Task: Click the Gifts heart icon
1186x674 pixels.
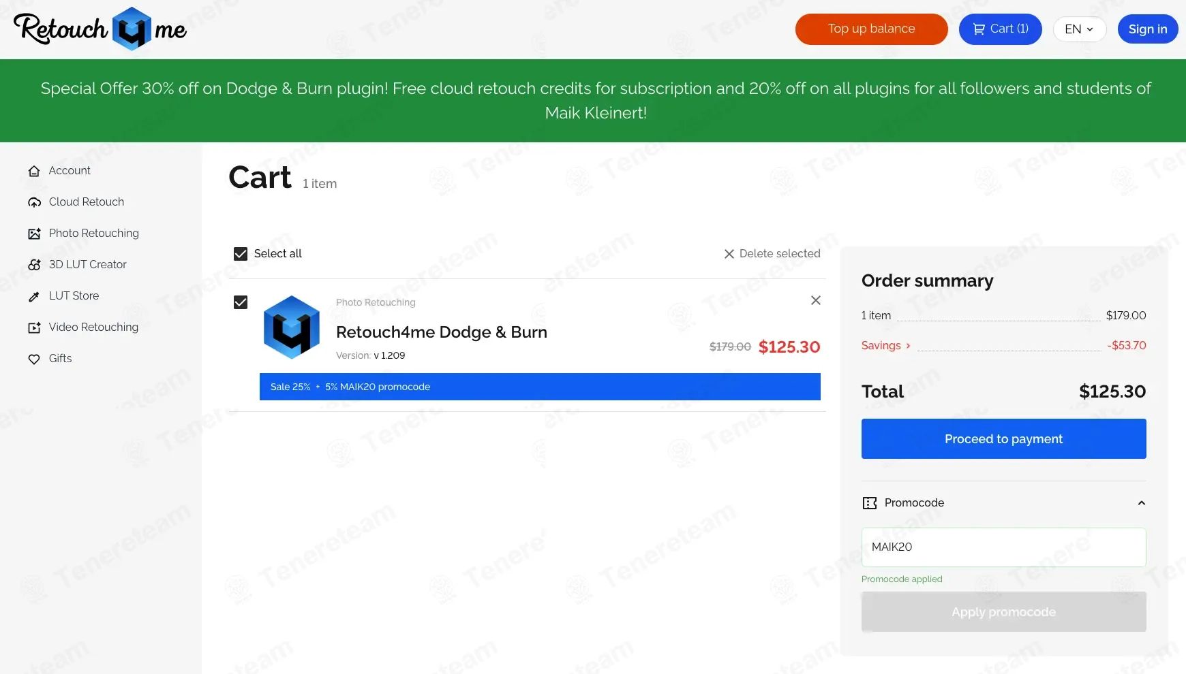Action: pyautogui.click(x=34, y=359)
